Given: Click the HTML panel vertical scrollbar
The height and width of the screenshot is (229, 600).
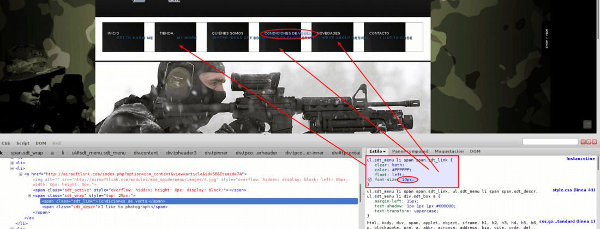Looking at the screenshot, I should (360, 193).
